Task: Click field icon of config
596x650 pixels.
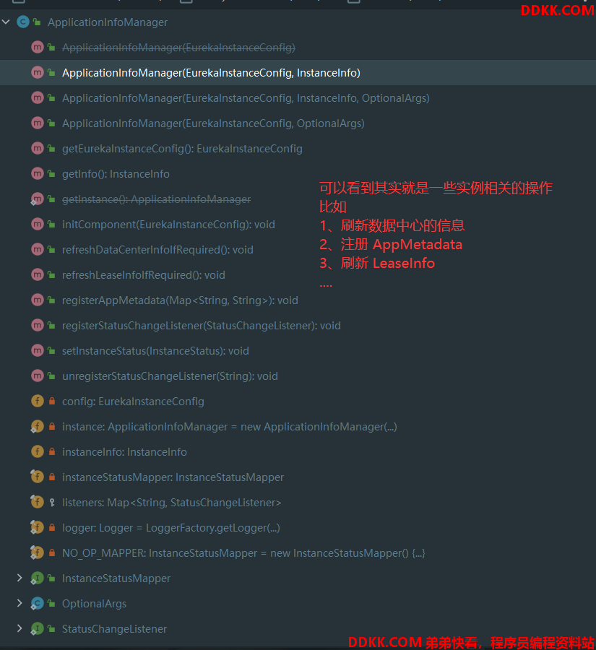Action: pos(38,402)
